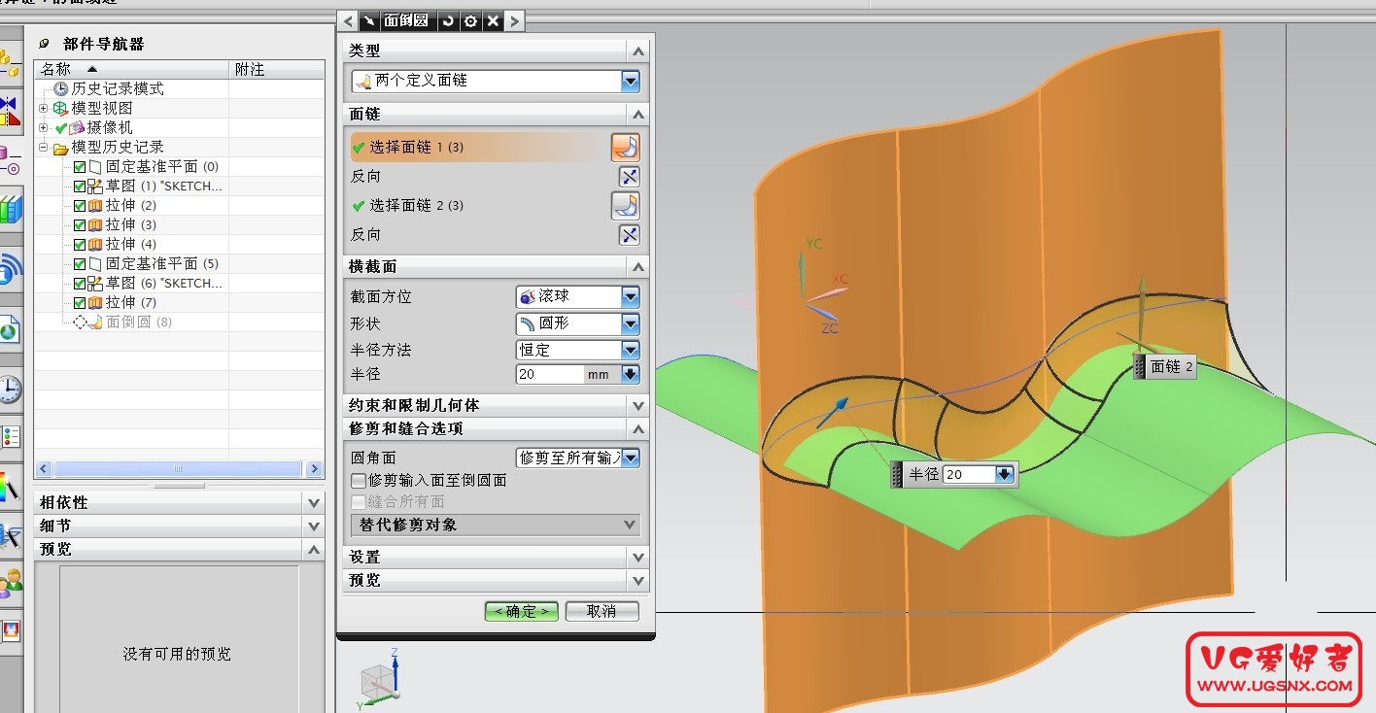This screenshot has width=1376, height=713.
Task: Click the view triad cube in viewport
Action: pyautogui.click(x=376, y=681)
